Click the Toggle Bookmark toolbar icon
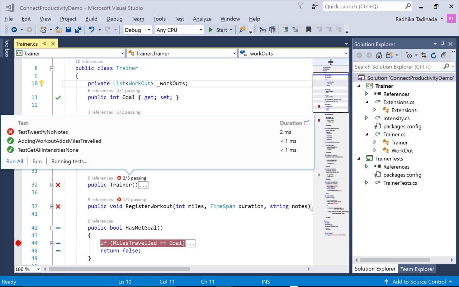The image size is (459, 287). (x=309, y=29)
